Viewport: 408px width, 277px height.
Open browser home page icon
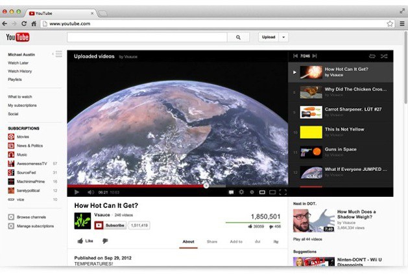click(34, 24)
